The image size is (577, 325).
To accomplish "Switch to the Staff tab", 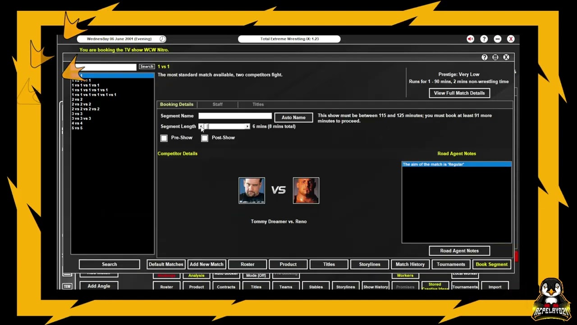I will point(218,104).
